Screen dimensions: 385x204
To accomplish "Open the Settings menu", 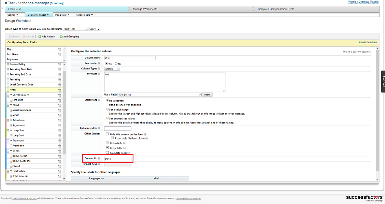I will (x=13, y=15).
